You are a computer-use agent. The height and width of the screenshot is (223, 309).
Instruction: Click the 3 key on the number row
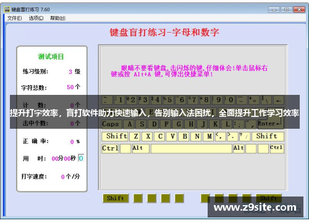click(x=144, y=100)
